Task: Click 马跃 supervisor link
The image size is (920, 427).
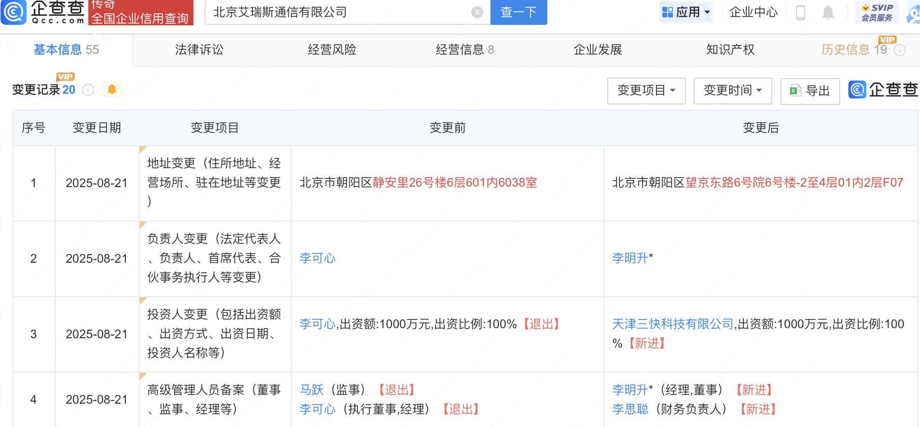Action: coord(311,390)
